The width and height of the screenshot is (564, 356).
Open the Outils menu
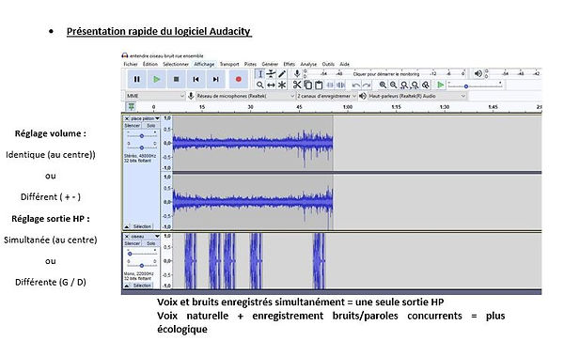click(328, 64)
